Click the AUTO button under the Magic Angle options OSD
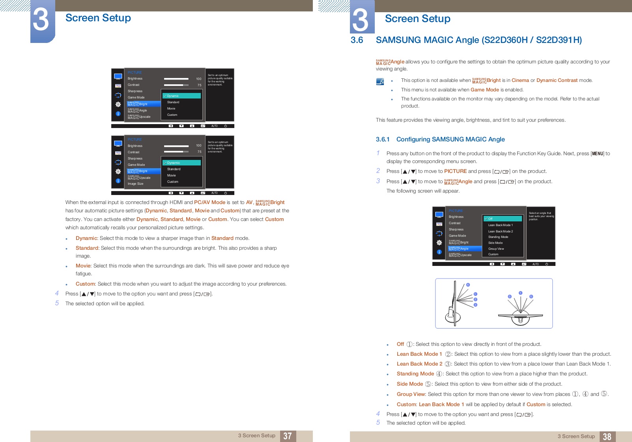 535,264
